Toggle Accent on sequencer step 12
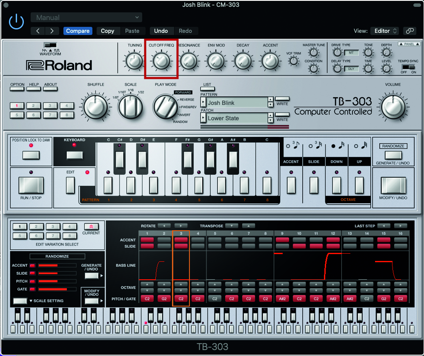 (x=333, y=240)
